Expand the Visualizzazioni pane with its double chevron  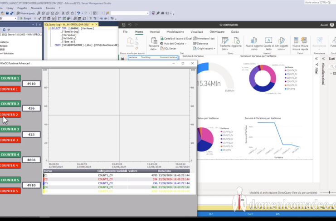323,59
